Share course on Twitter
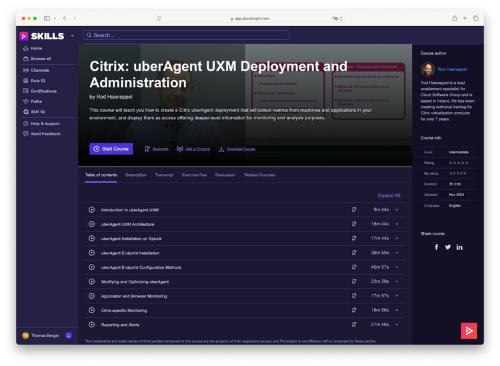 tap(448, 247)
